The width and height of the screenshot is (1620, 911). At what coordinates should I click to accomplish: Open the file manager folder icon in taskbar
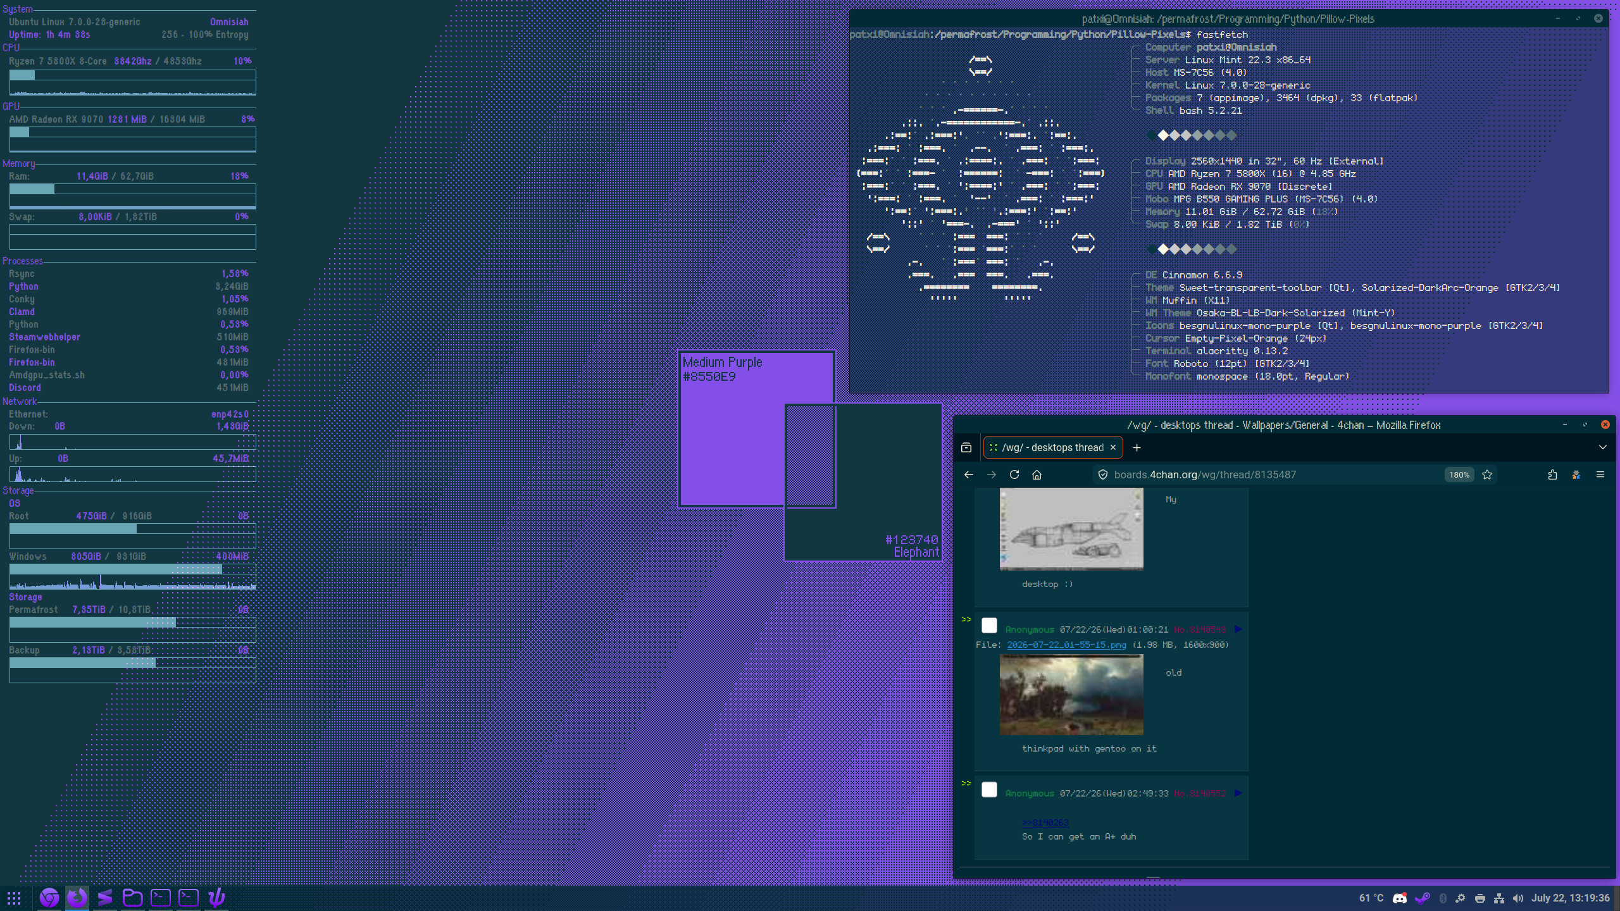tap(133, 898)
